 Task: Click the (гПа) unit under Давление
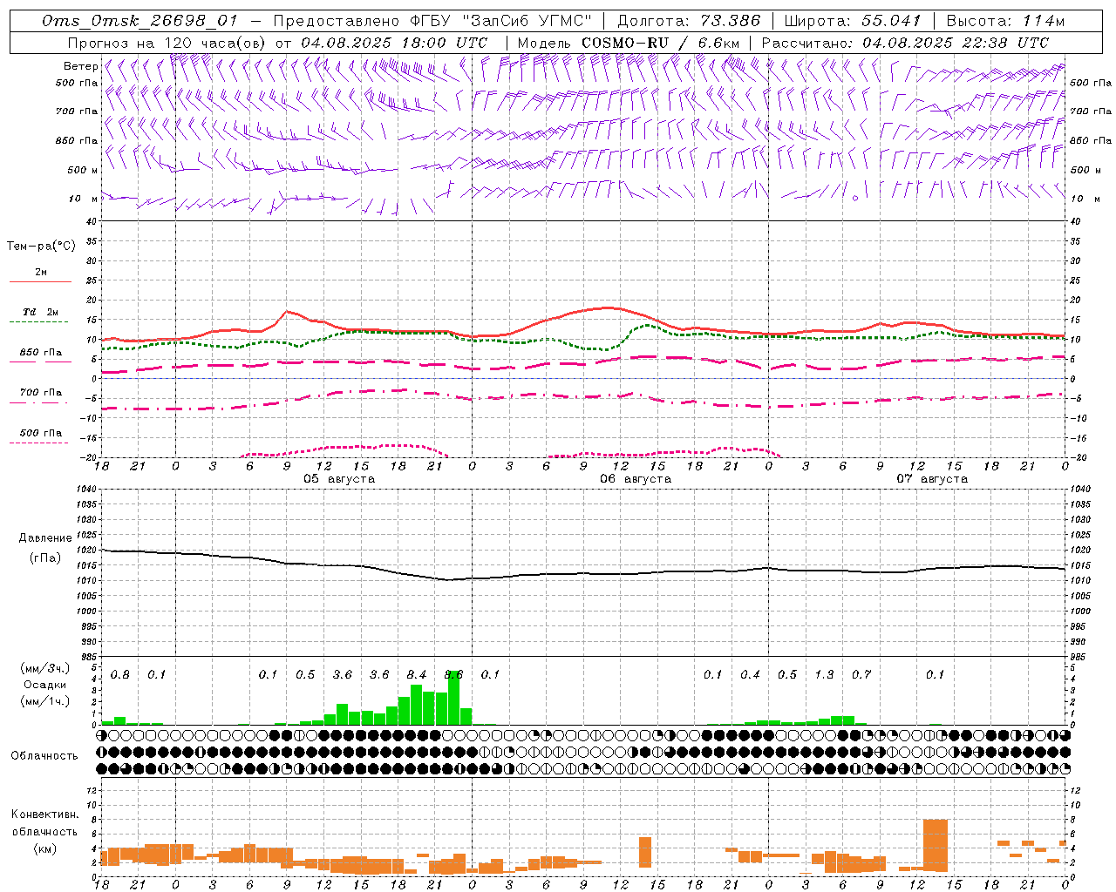coord(45,558)
